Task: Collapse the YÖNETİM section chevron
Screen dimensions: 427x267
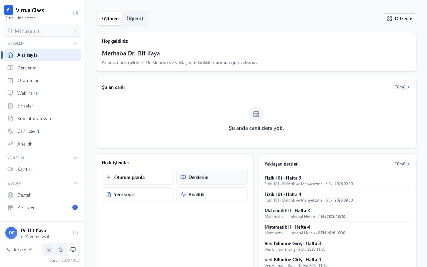Action: tap(75, 158)
